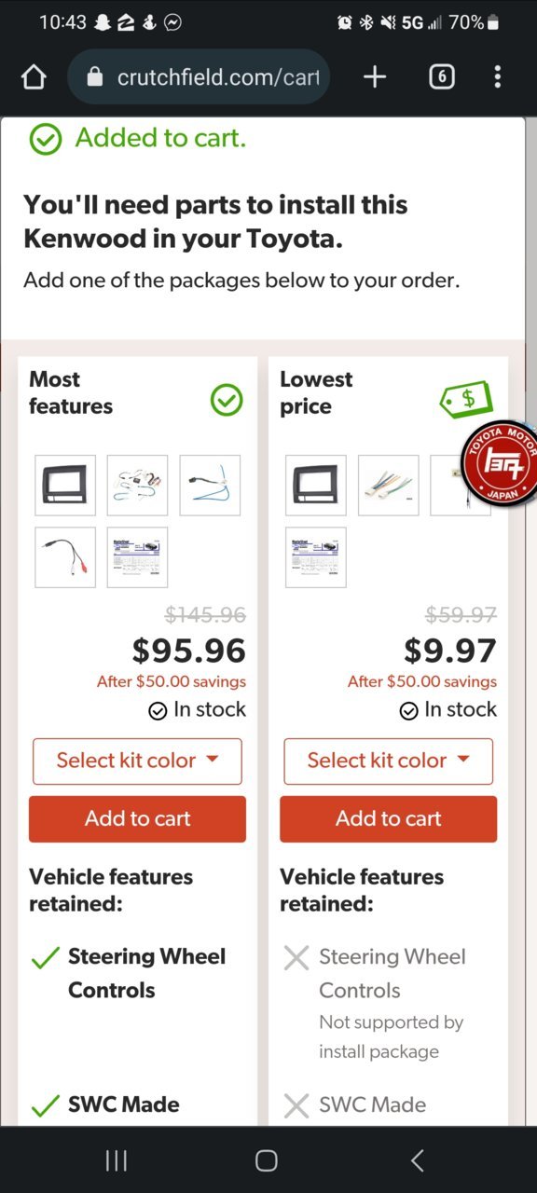Tap the crutchfield.com address bar
The image size is (537, 1193).
(x=200, y=77)
